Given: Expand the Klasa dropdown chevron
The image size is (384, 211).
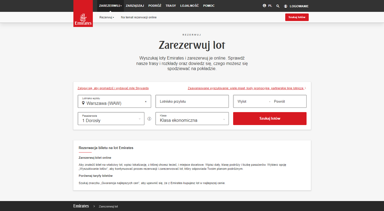Looking at the screenshot, I should pos(224,119).
